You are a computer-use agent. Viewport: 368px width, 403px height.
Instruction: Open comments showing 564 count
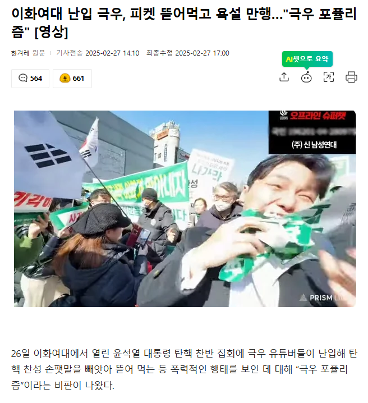[x=30, y=79]
